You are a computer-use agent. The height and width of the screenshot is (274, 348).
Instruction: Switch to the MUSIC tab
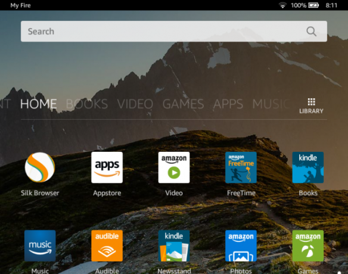click(x=271, y=104)
